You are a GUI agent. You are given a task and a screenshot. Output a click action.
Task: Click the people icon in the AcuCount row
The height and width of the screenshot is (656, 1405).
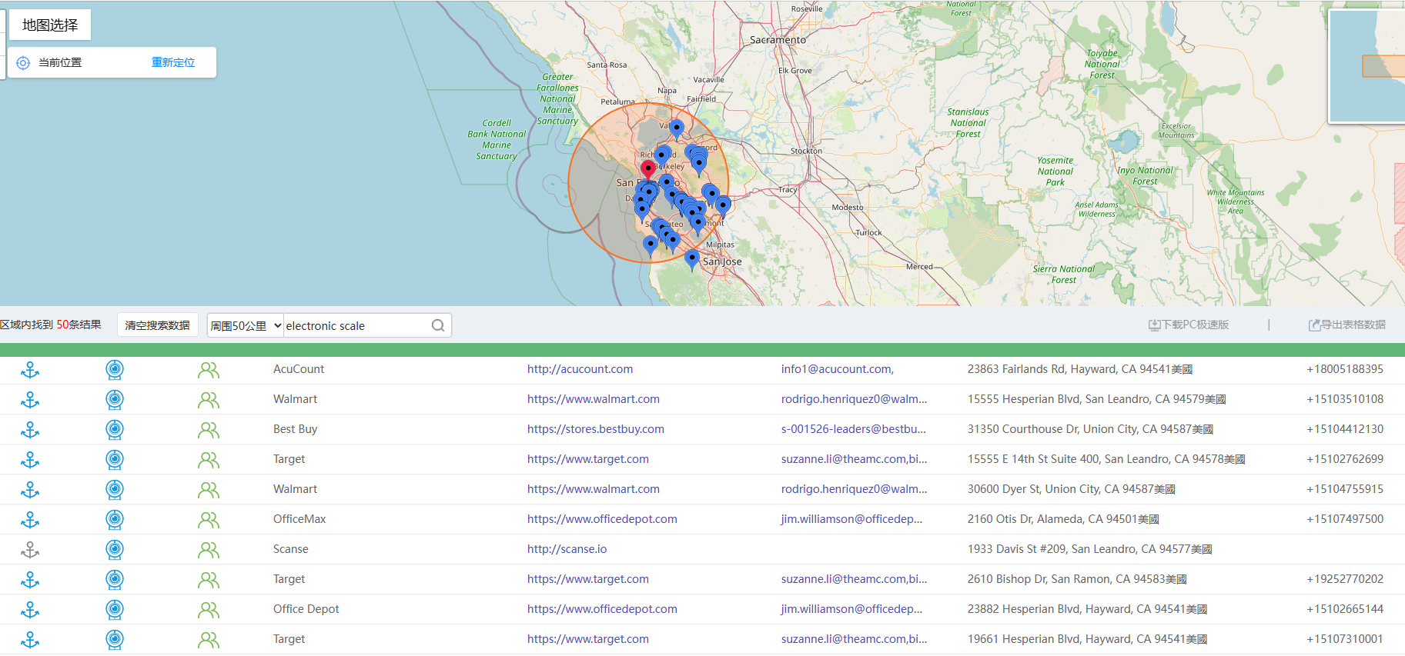coord(209,370)
